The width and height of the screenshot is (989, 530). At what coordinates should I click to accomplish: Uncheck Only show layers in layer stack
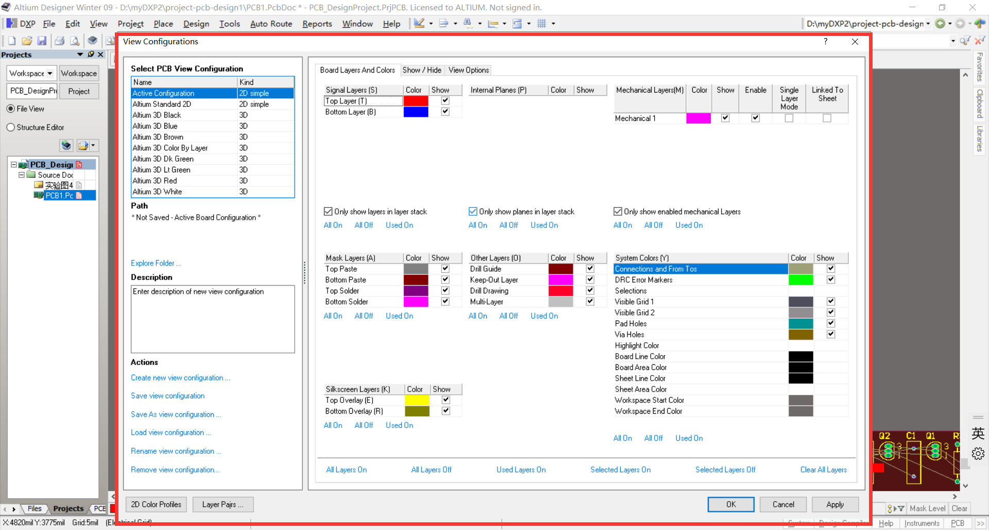(x=328, y=211)
